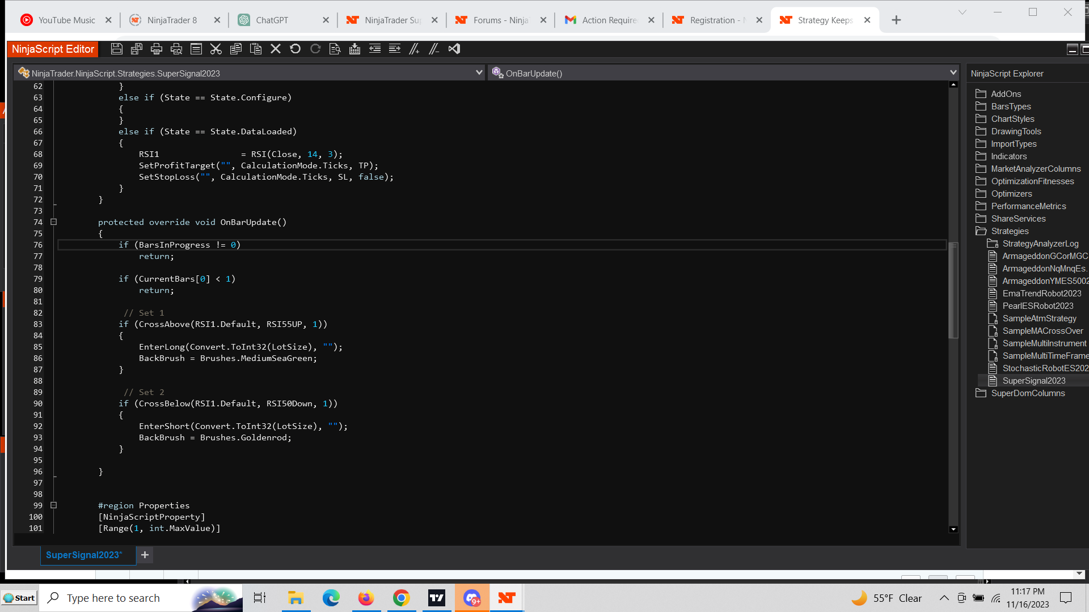Open script in Visual Studio icon
Image resolution: width=1089 pixels, height=612 pixels.
[454, 49]
